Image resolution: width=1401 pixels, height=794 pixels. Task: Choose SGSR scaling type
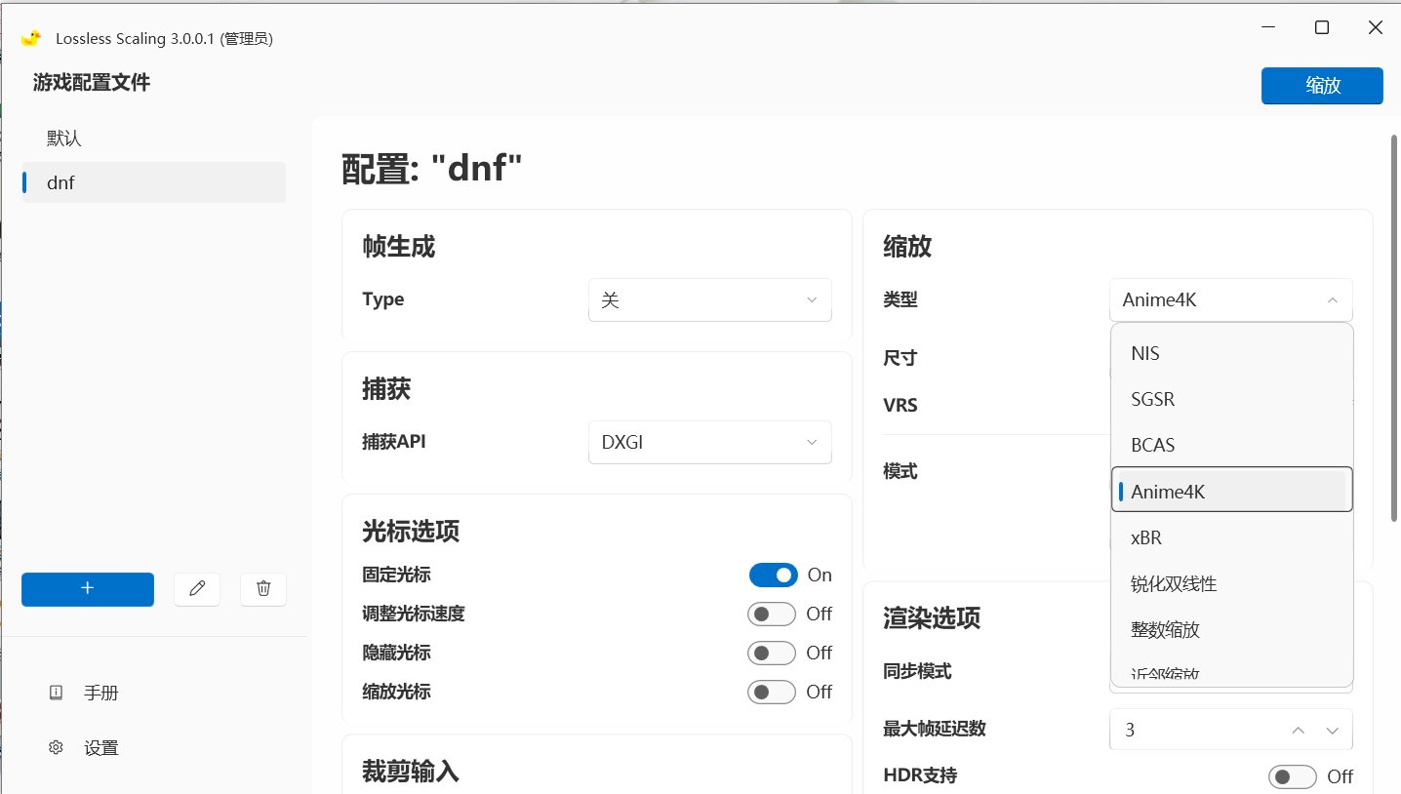point(1232,399)
